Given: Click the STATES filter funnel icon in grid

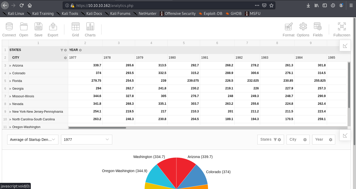Looking at the screenshot, I should (62, 50).
